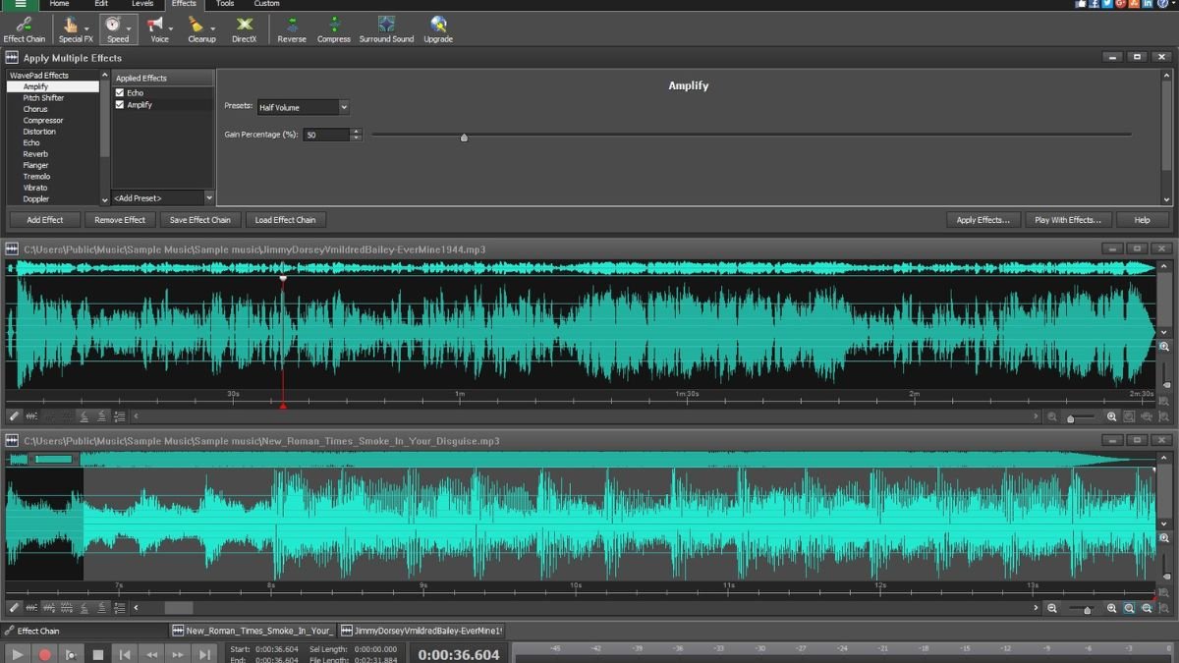Image resolution: width=1179 pixels, height=663 pixels.
Task: Click the Gain Percentage input field
Action: click(x=324, y=134)
